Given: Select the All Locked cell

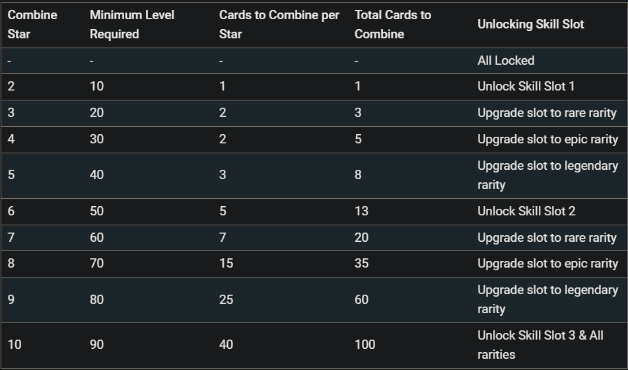Looking at the screenshot, I should tap(506, 61).
